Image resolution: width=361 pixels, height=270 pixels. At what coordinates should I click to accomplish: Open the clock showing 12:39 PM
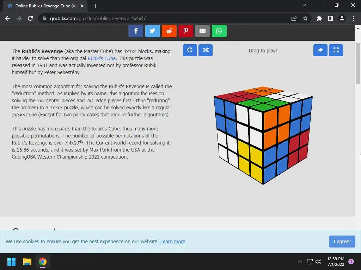coord(336,262)
